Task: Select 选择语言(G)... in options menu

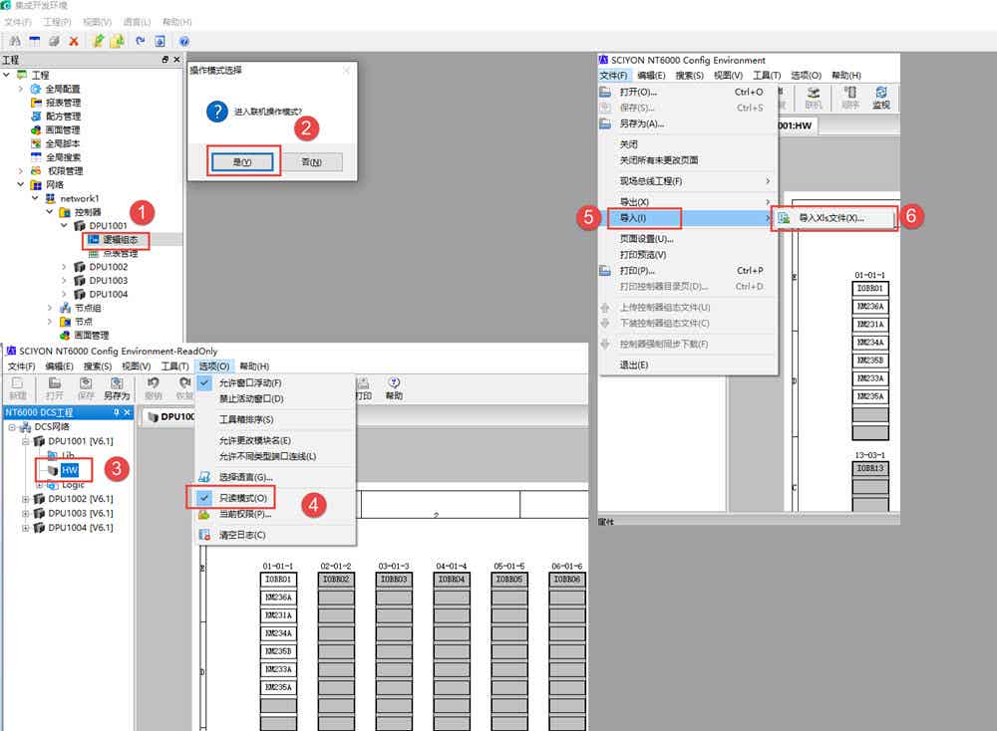Action: (x=245, y=477)
